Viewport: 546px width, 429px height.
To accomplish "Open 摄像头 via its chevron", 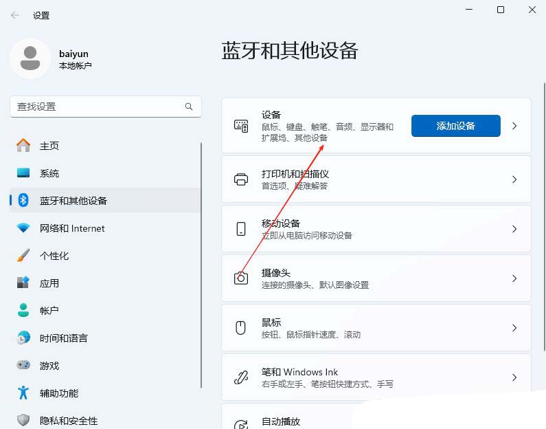I will click(514, 278).
